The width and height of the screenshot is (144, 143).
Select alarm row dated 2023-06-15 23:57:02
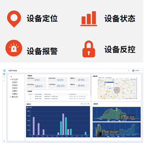(x=58, y=99)
